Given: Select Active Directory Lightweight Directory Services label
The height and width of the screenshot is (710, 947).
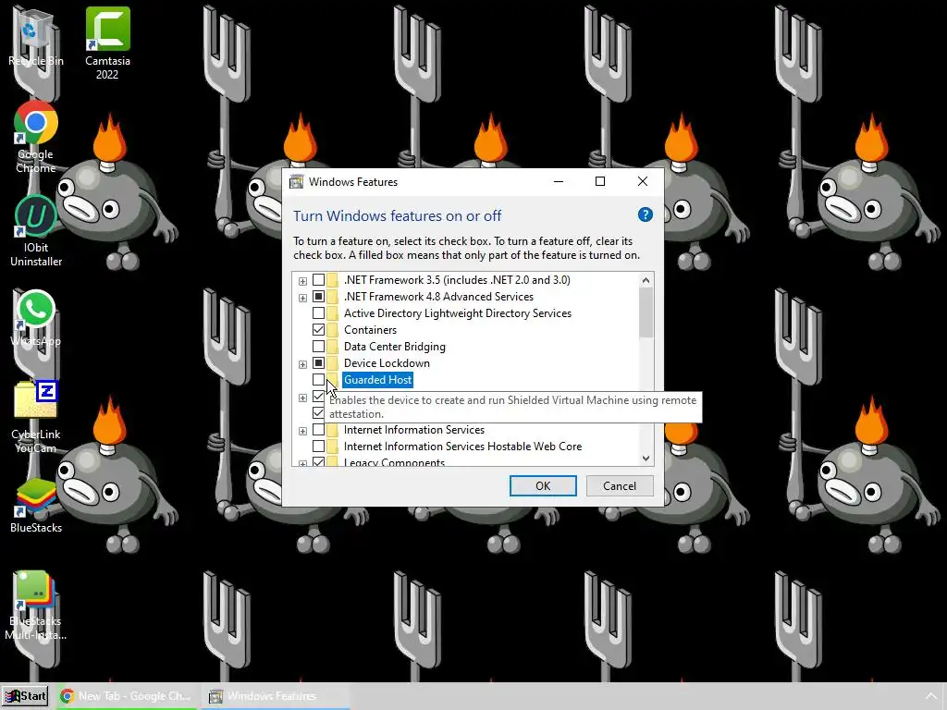Looking at the screenshot, I should (457, 313).
